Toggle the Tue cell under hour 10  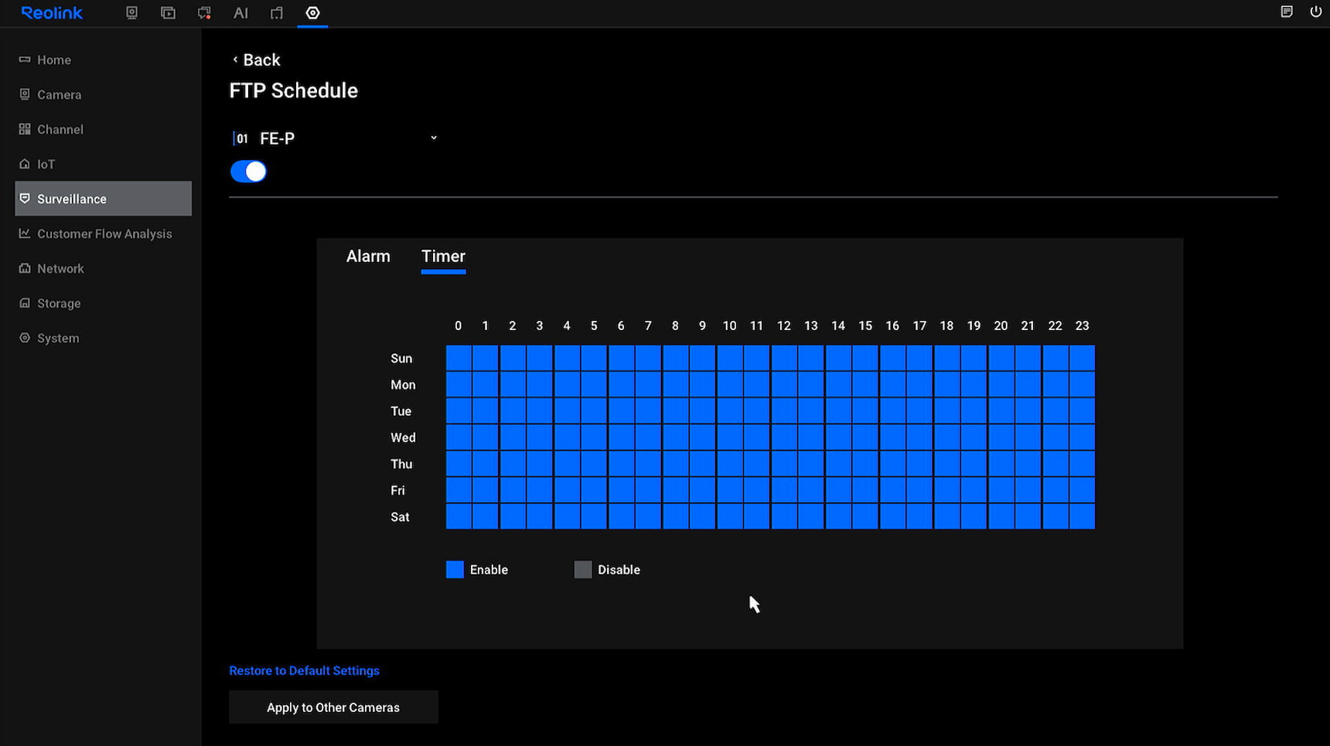point(730,410)
